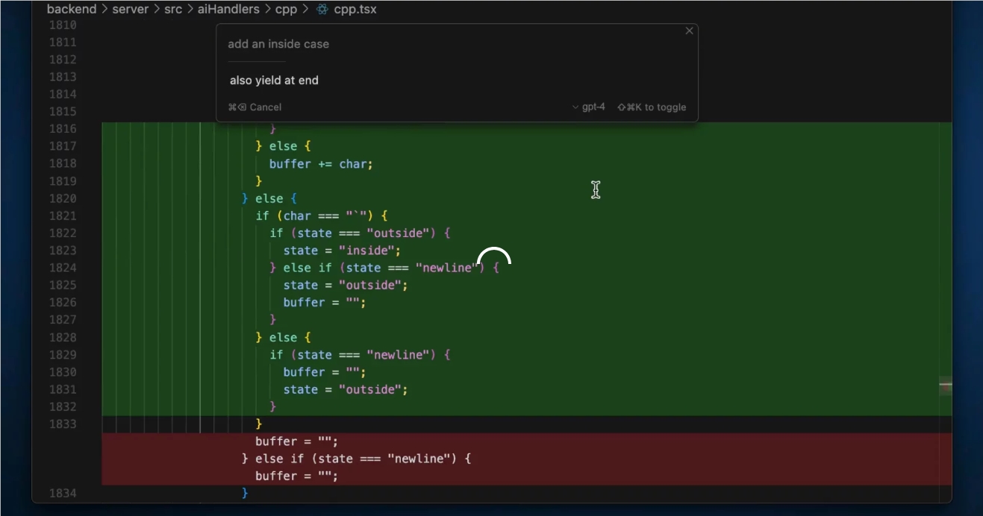Screen dimensions: 983x516
Task: Click the 'state = "inside";' added line
Action: click(342, 251)
